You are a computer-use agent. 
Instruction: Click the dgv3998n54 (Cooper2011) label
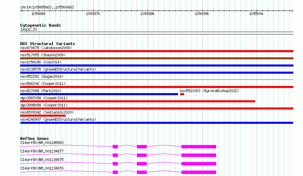pos(44,105)
